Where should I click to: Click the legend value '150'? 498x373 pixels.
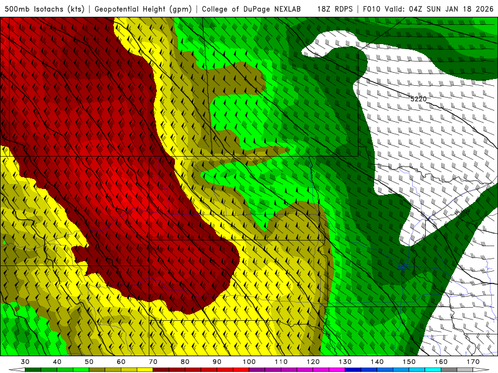point(409,362)
